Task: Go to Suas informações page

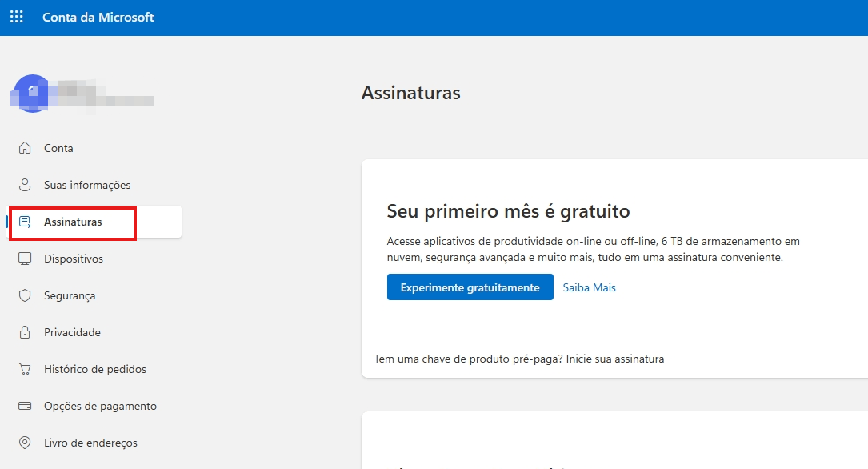Action: [87, 185]
